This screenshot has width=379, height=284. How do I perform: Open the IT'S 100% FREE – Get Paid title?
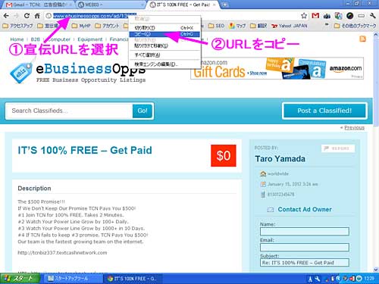85,151
